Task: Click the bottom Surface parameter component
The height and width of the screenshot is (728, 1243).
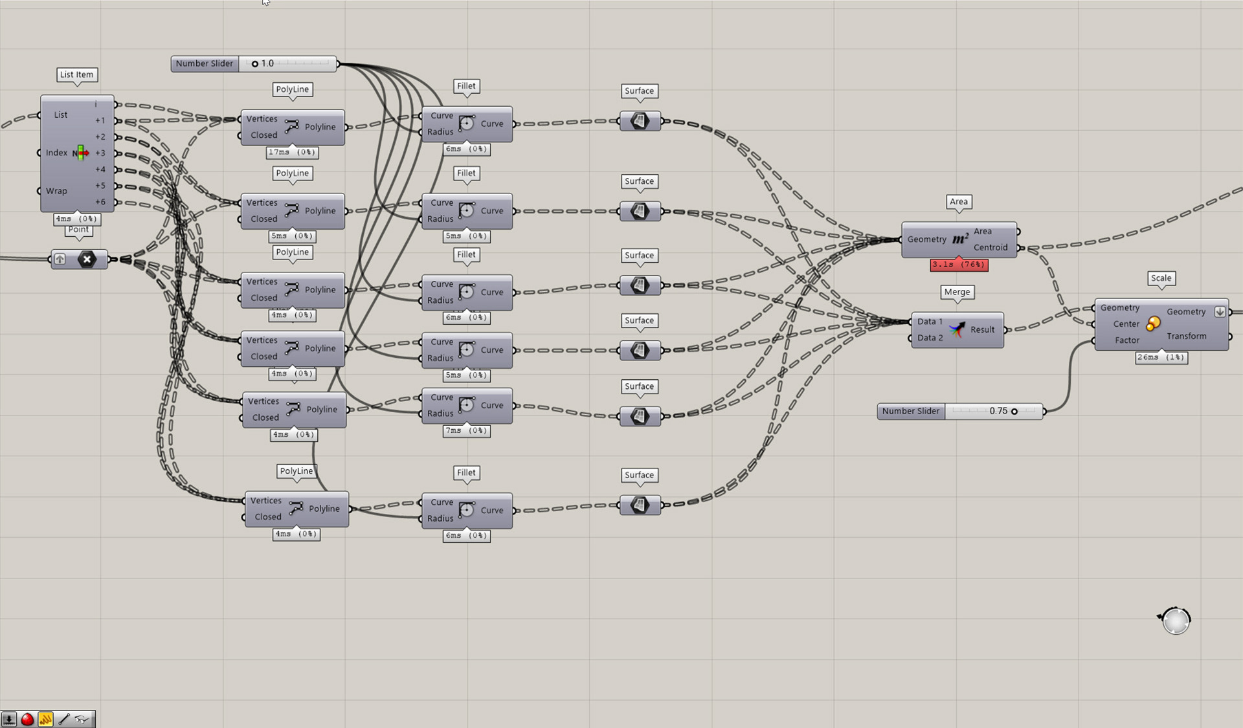Action: click(x=640, y=505)
